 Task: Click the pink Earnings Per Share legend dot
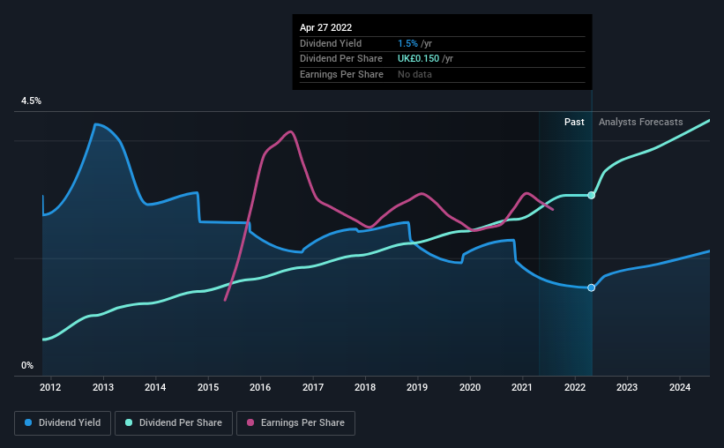pyautogui.click(x=250, y=422)
